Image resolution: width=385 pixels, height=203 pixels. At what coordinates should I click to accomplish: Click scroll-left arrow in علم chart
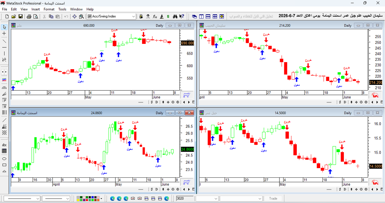[184, 102]
